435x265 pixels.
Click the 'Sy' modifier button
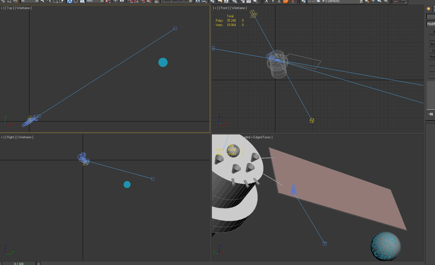point(432,50)
